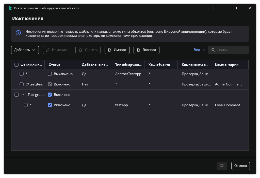The width and height of the screenshot is (260, 178).
Task: Sort by the Файл или п... column header
Action: click(x=31, y=65)
